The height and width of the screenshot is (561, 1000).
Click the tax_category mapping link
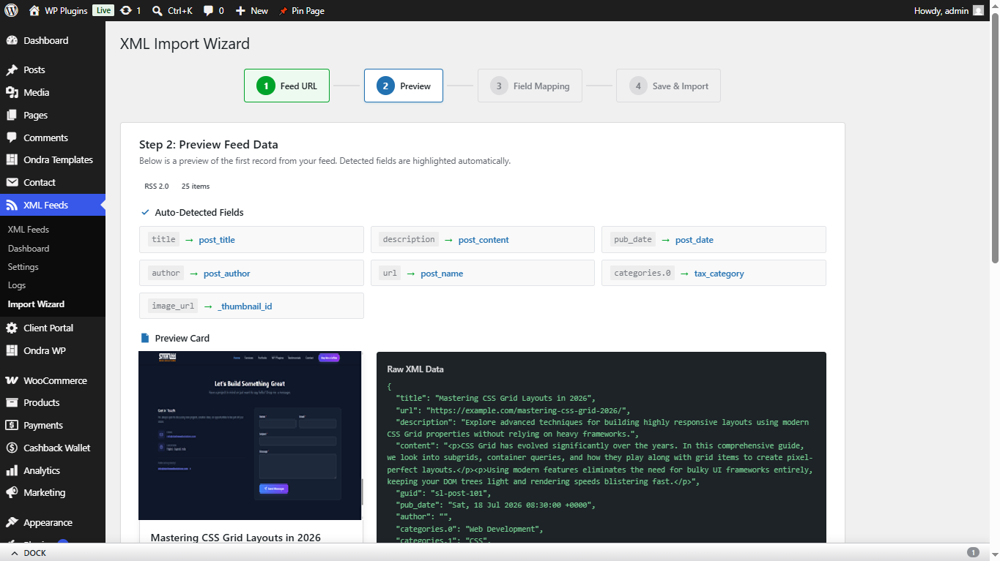click(719, 274)
